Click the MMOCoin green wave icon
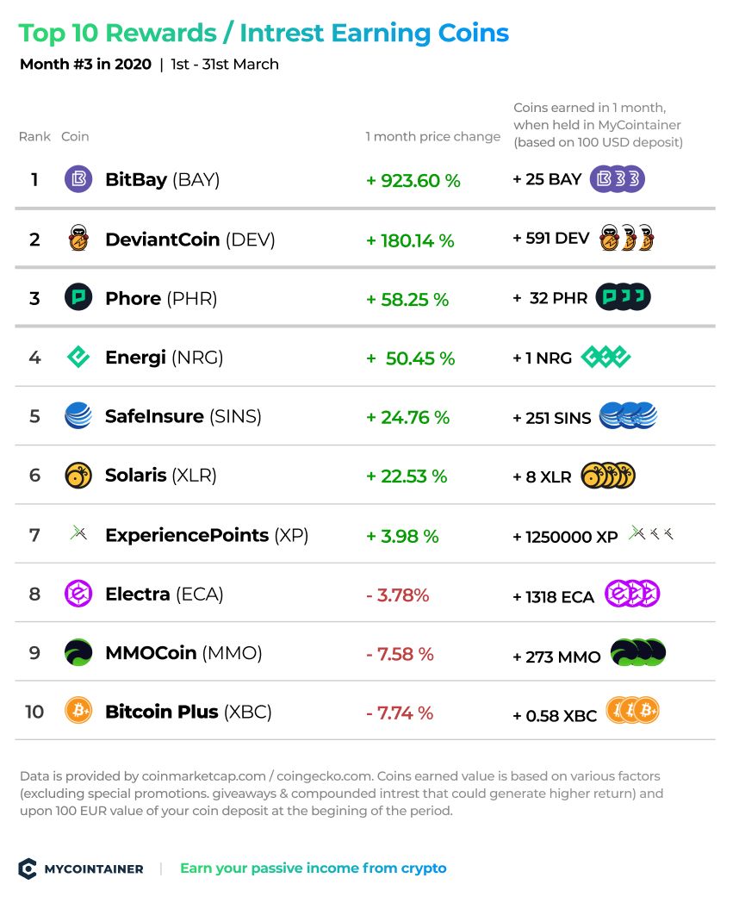 coord(78,653)
